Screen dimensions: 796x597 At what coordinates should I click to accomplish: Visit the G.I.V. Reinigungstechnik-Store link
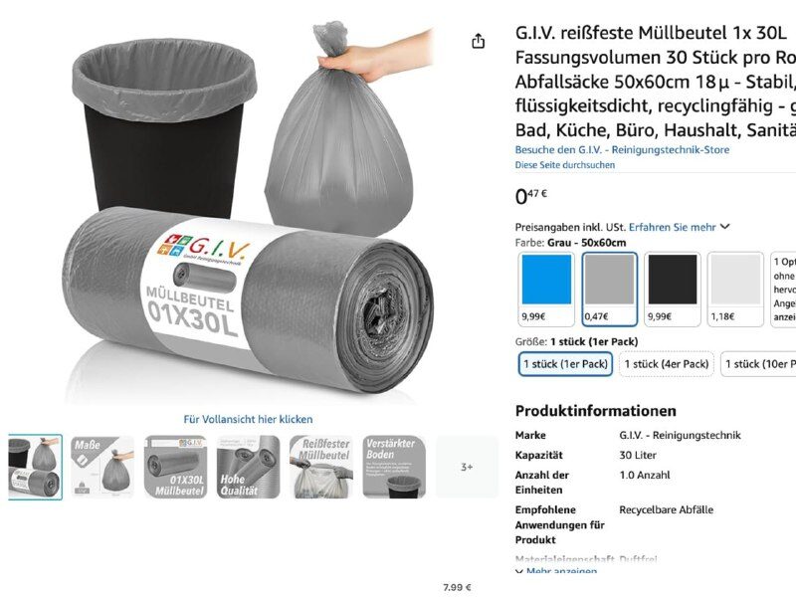click(622, 150)
